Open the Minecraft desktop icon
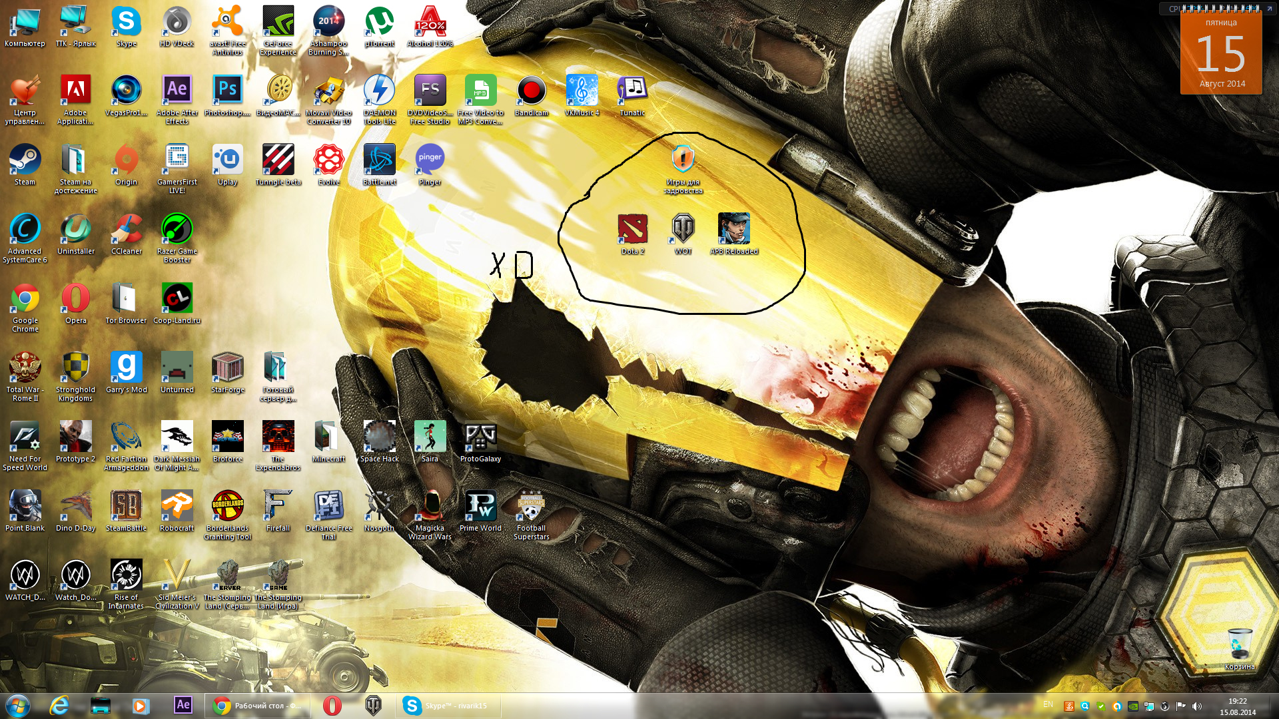The width and height of the screenshot is (1279, 719). click(x=328, y=441)
